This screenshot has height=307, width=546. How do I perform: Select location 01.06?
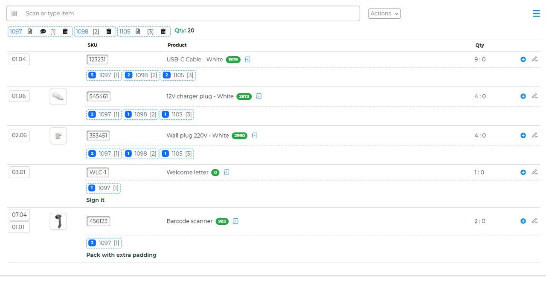(19, 96)
